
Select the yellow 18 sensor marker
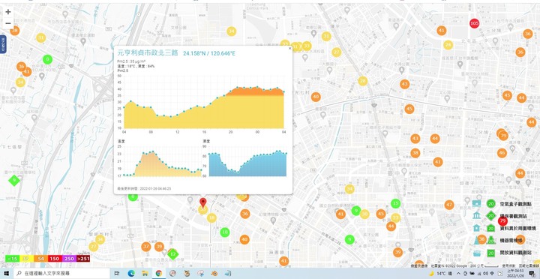point(211,218)
